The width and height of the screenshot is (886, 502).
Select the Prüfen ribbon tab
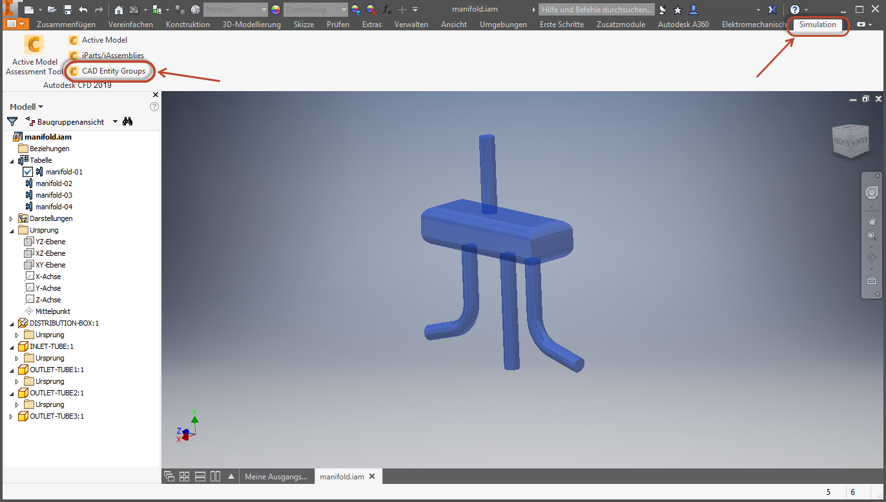[338, 25]
